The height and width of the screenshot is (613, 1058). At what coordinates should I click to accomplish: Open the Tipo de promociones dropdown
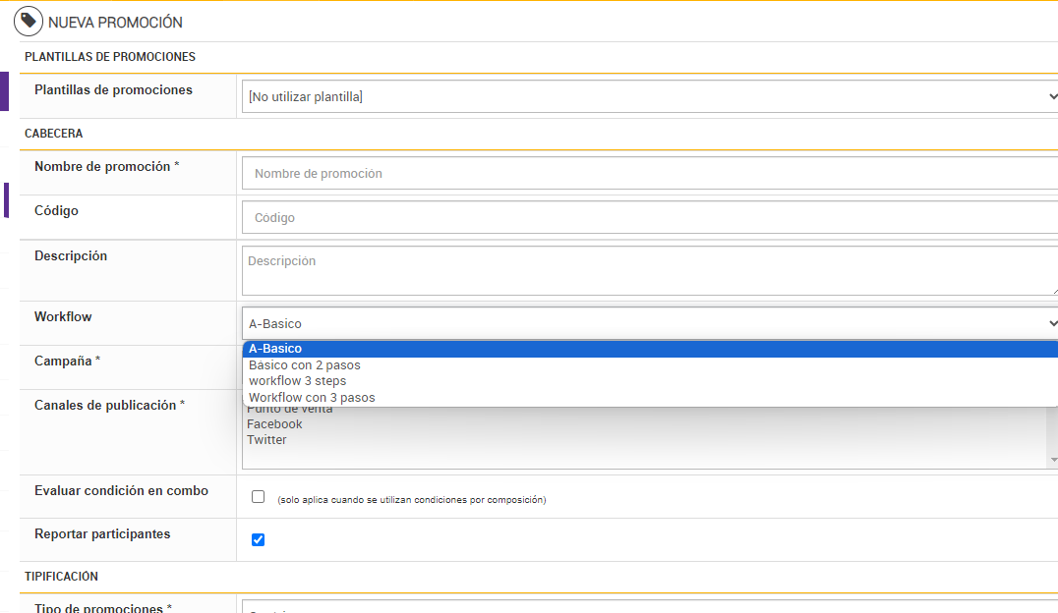point(649,609)
